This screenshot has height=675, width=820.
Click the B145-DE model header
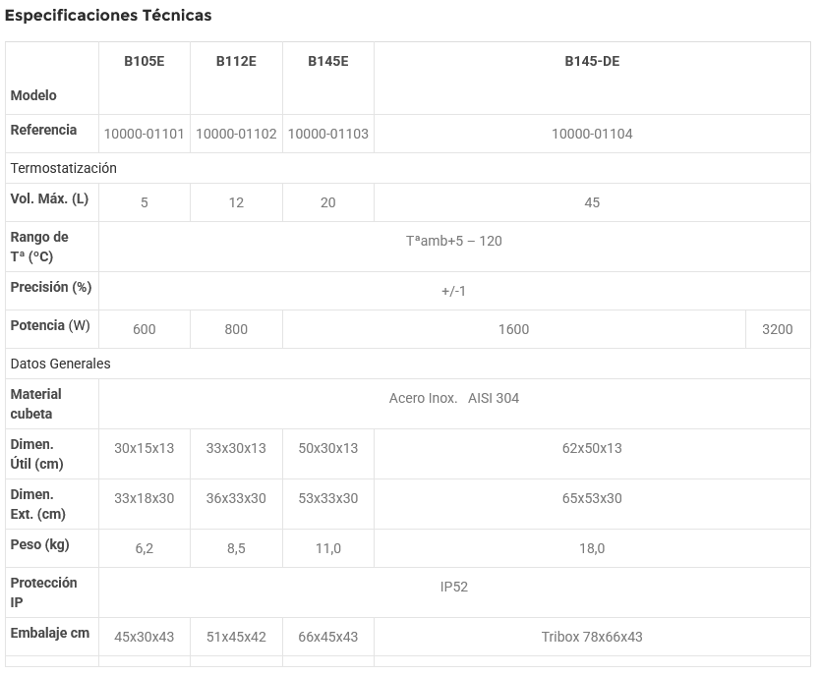(592, 61)
